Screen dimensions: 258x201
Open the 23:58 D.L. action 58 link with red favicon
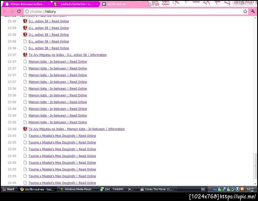point(49,35)
